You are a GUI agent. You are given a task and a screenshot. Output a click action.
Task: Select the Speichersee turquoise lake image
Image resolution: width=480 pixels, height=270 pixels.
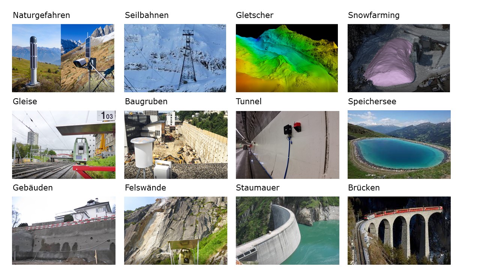(399, 144)
